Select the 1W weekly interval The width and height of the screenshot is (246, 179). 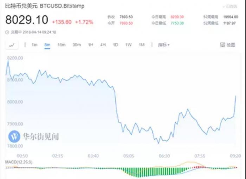pyautogui.click(x=128, y=45)
